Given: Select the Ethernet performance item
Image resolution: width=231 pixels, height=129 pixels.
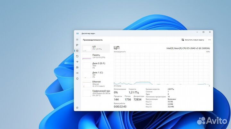Looking at the screenshot, I should click(96, 84).
